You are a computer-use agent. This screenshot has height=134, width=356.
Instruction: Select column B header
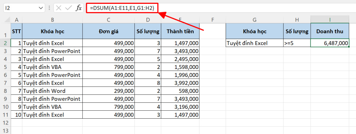(52, 20)
